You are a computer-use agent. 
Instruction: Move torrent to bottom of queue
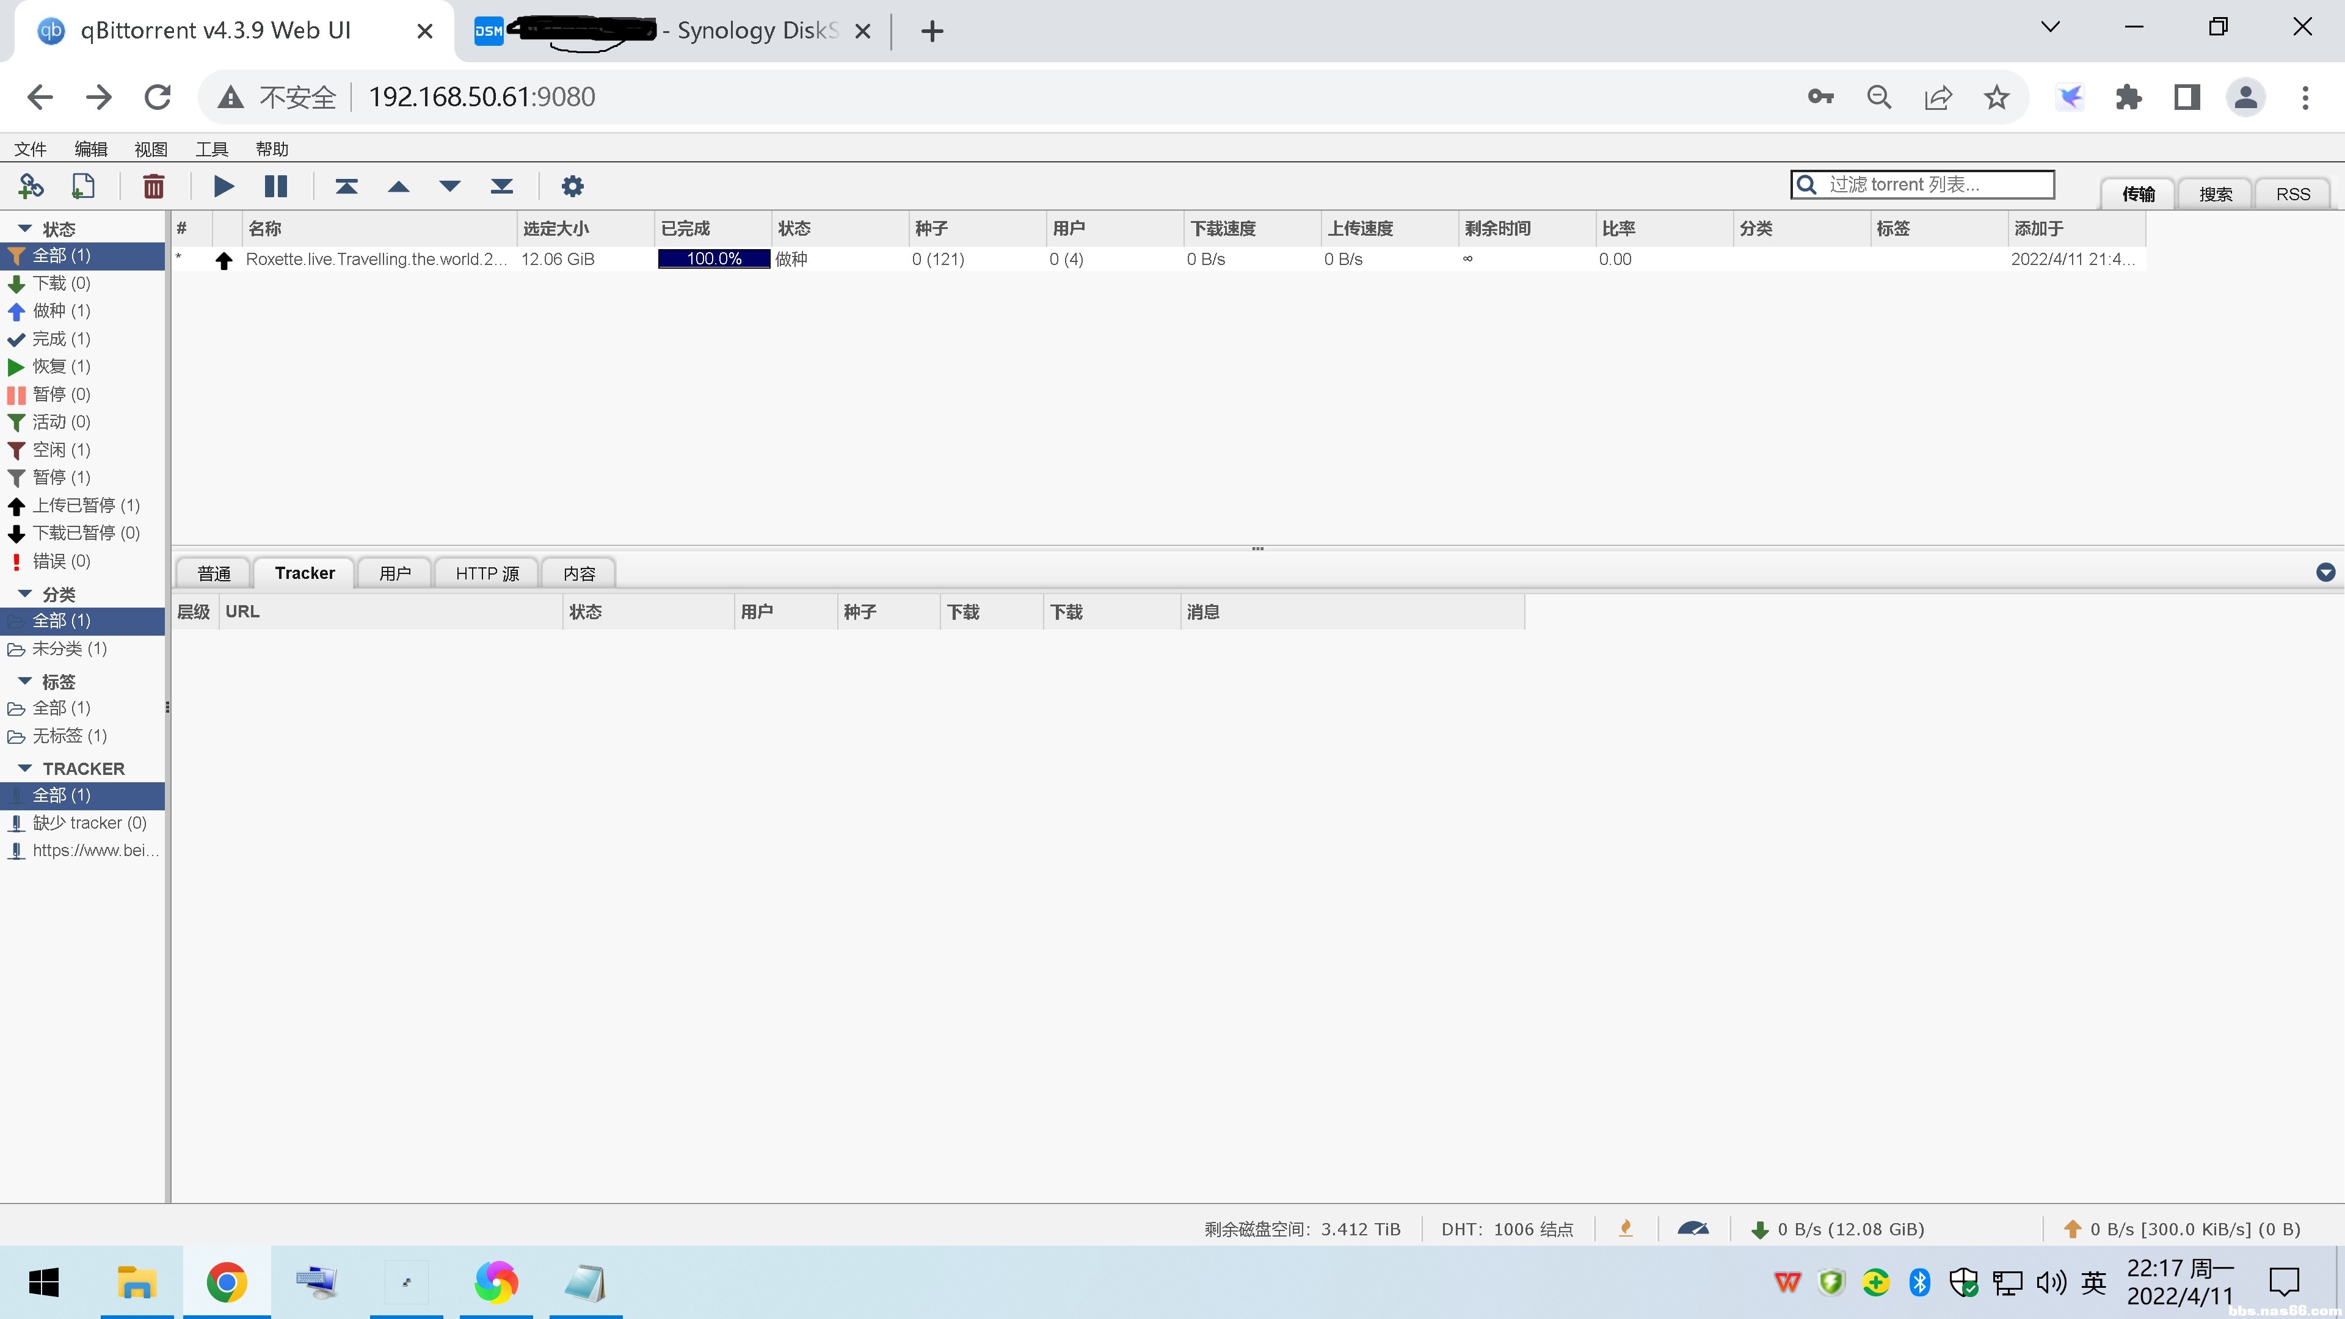click(x=501, y=186)
